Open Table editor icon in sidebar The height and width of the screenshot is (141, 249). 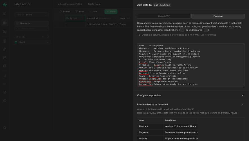[x=5, y=23]
